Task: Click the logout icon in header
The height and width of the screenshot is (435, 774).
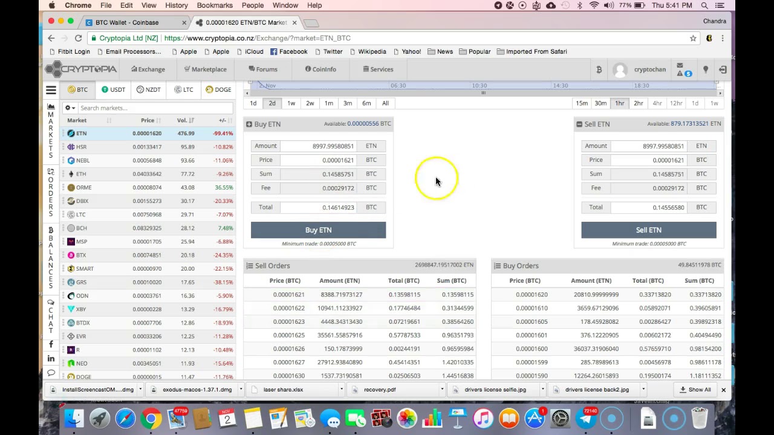Action: 723,69
